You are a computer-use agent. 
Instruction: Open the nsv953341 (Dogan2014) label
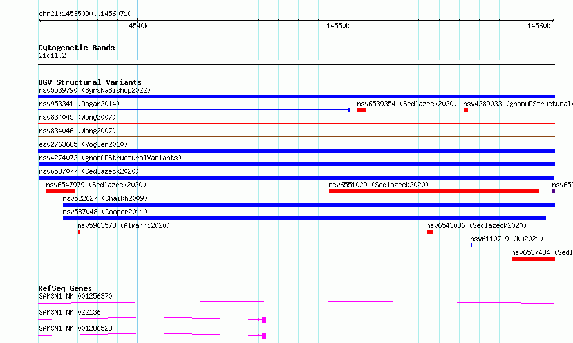pos(79,104)
